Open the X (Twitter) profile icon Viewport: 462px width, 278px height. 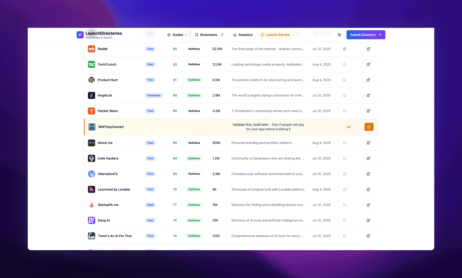point(339,35)
